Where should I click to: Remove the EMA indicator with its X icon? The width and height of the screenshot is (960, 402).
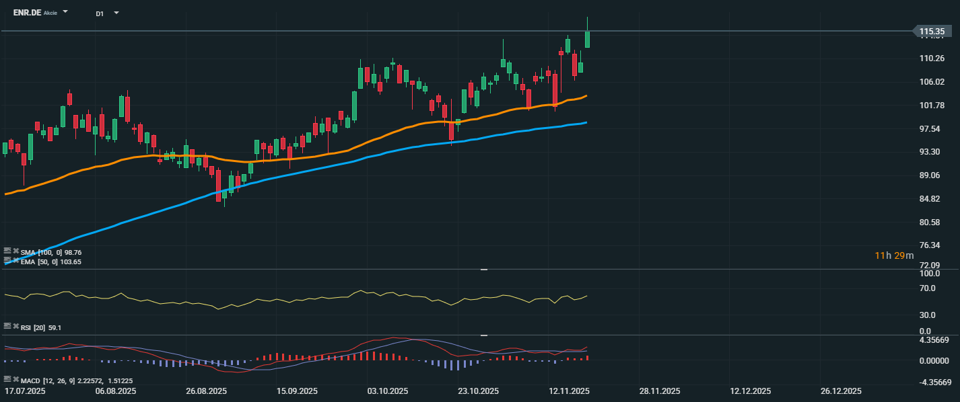coord(16,260)
